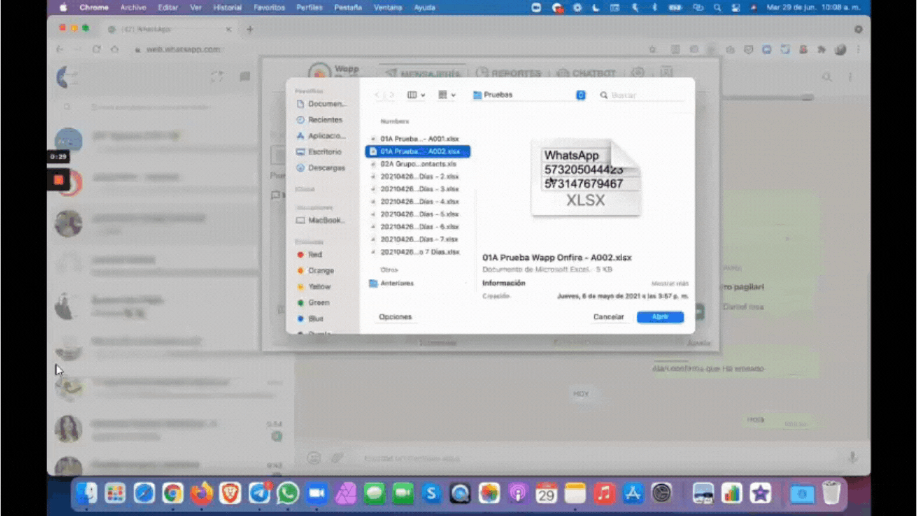Open the Apple menu
The height and width of the screenshot is (516, 917).
click(63, 8)
